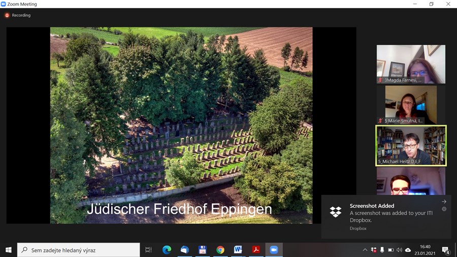
Task: Open Microsoft Edge from the taskbar
Action: [x=167, y=250]
